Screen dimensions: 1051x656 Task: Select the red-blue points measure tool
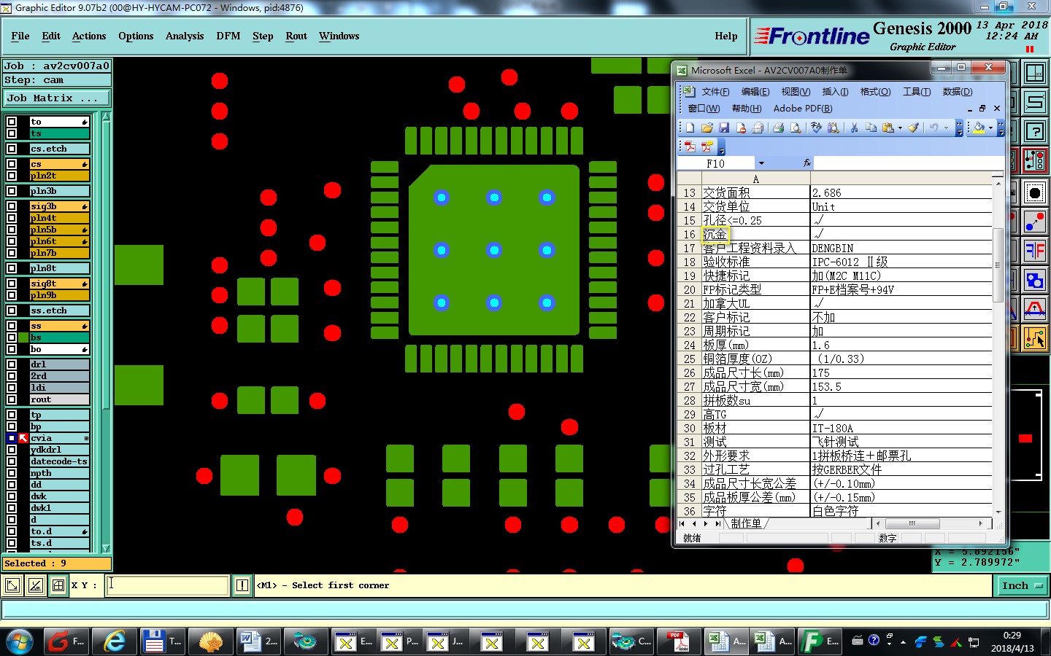(x=1035, y=222)
